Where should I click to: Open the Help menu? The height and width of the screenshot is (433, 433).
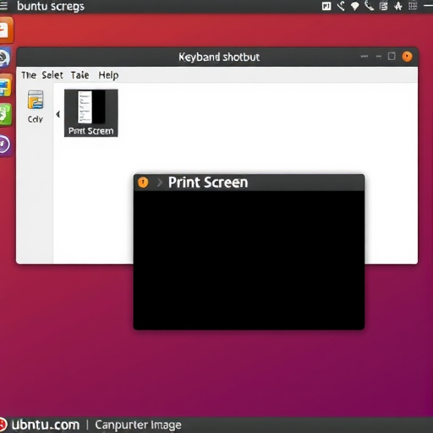(108, 75)
